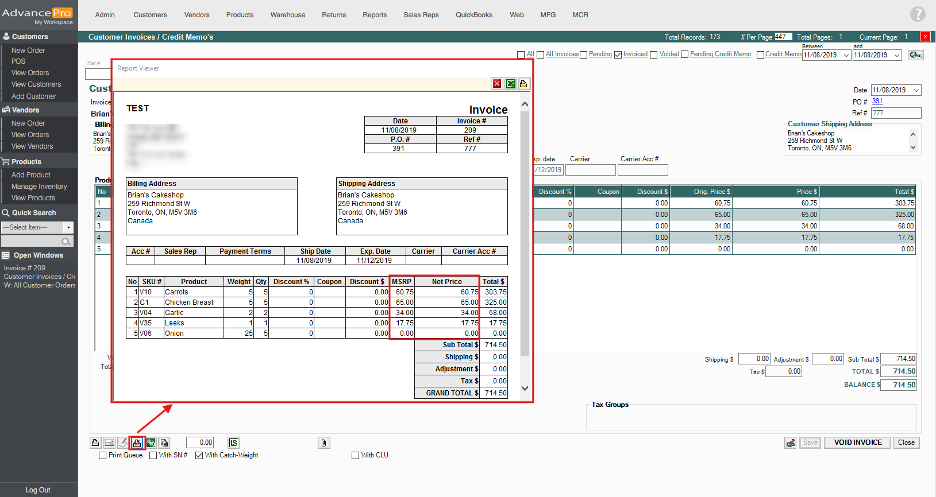Click the PO number 391 link

pyautogui.click(x=877, y=101)
